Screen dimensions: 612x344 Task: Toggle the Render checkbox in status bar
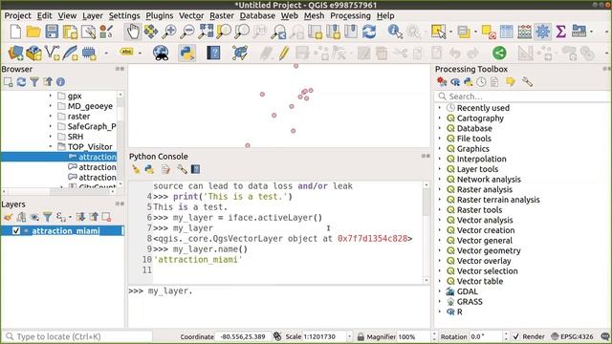[x=516, y=336]
